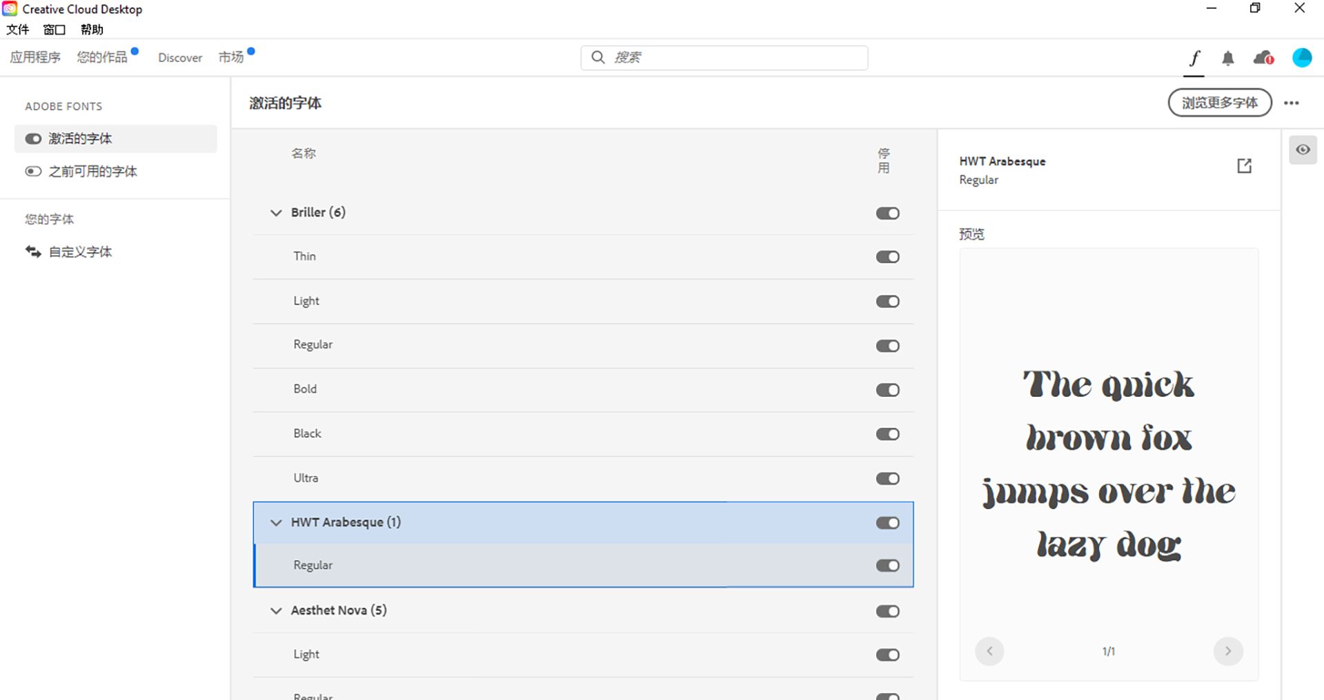
Task: Go to previous preview sample
Action: click(x=989, y=651)
